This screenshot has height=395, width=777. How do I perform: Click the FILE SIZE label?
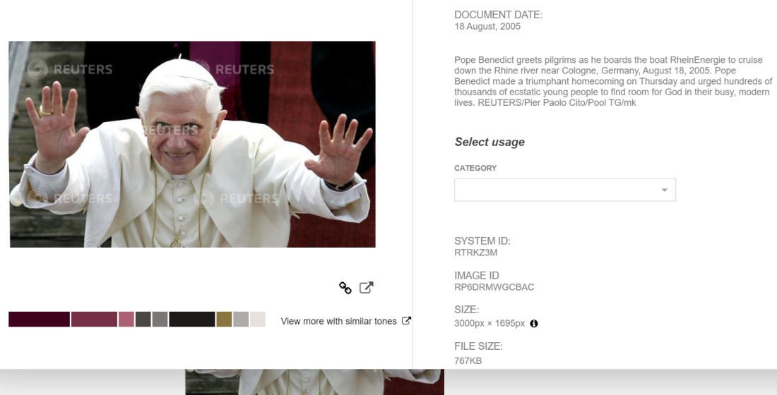click(x=478, y=346)
